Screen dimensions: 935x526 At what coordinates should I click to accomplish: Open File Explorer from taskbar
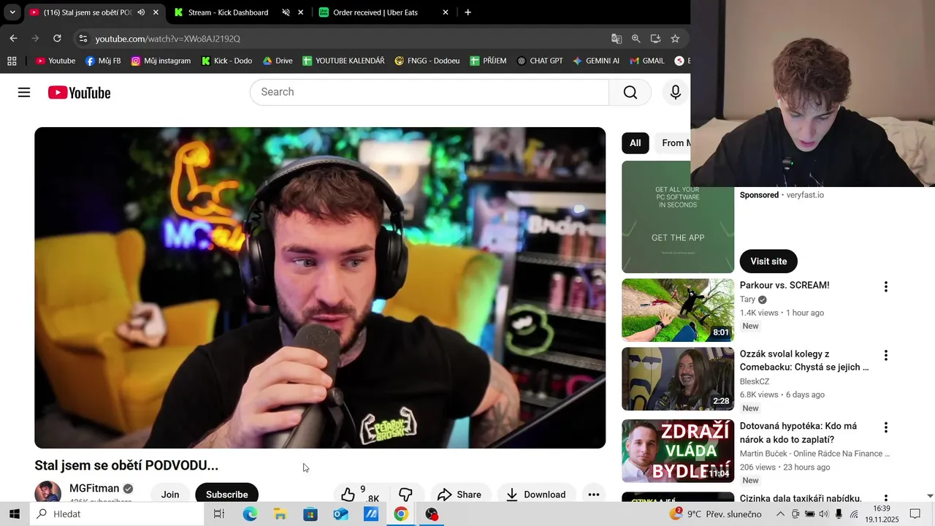280,514
